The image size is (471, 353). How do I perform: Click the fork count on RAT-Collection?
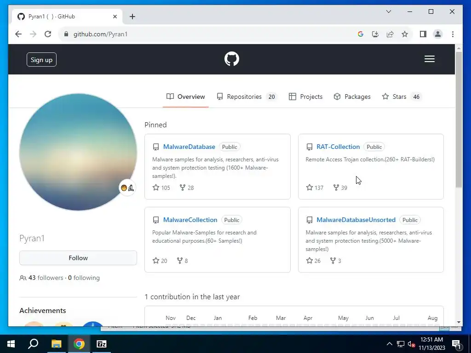coord(340,188)
